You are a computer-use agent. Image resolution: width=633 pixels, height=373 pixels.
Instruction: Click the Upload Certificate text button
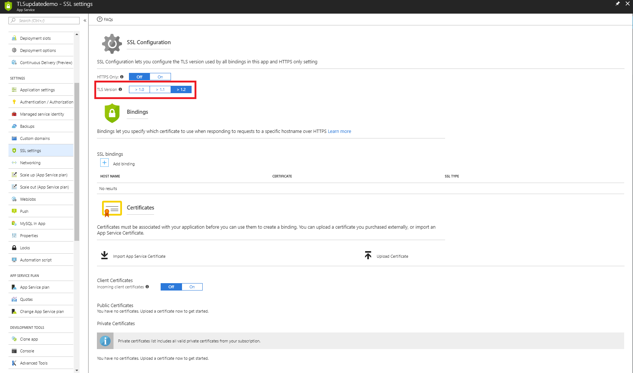[x=392, y=256]
